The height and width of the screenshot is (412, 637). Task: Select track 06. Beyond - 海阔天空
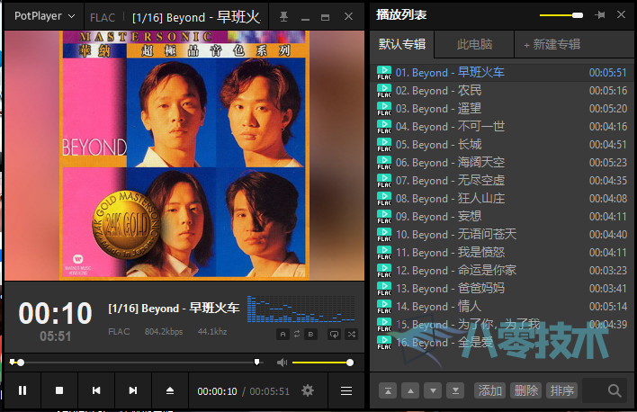click(502, 163)
